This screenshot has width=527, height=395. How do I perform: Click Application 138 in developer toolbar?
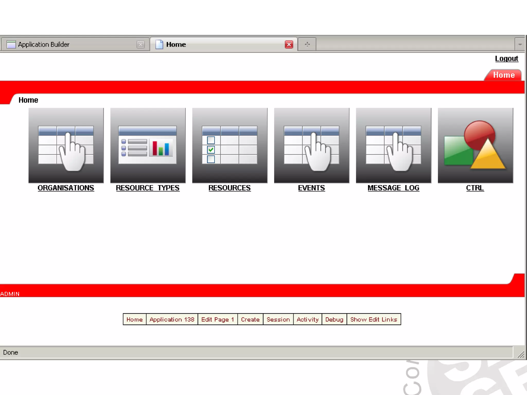pyautogui.click(x=172, y=319)
